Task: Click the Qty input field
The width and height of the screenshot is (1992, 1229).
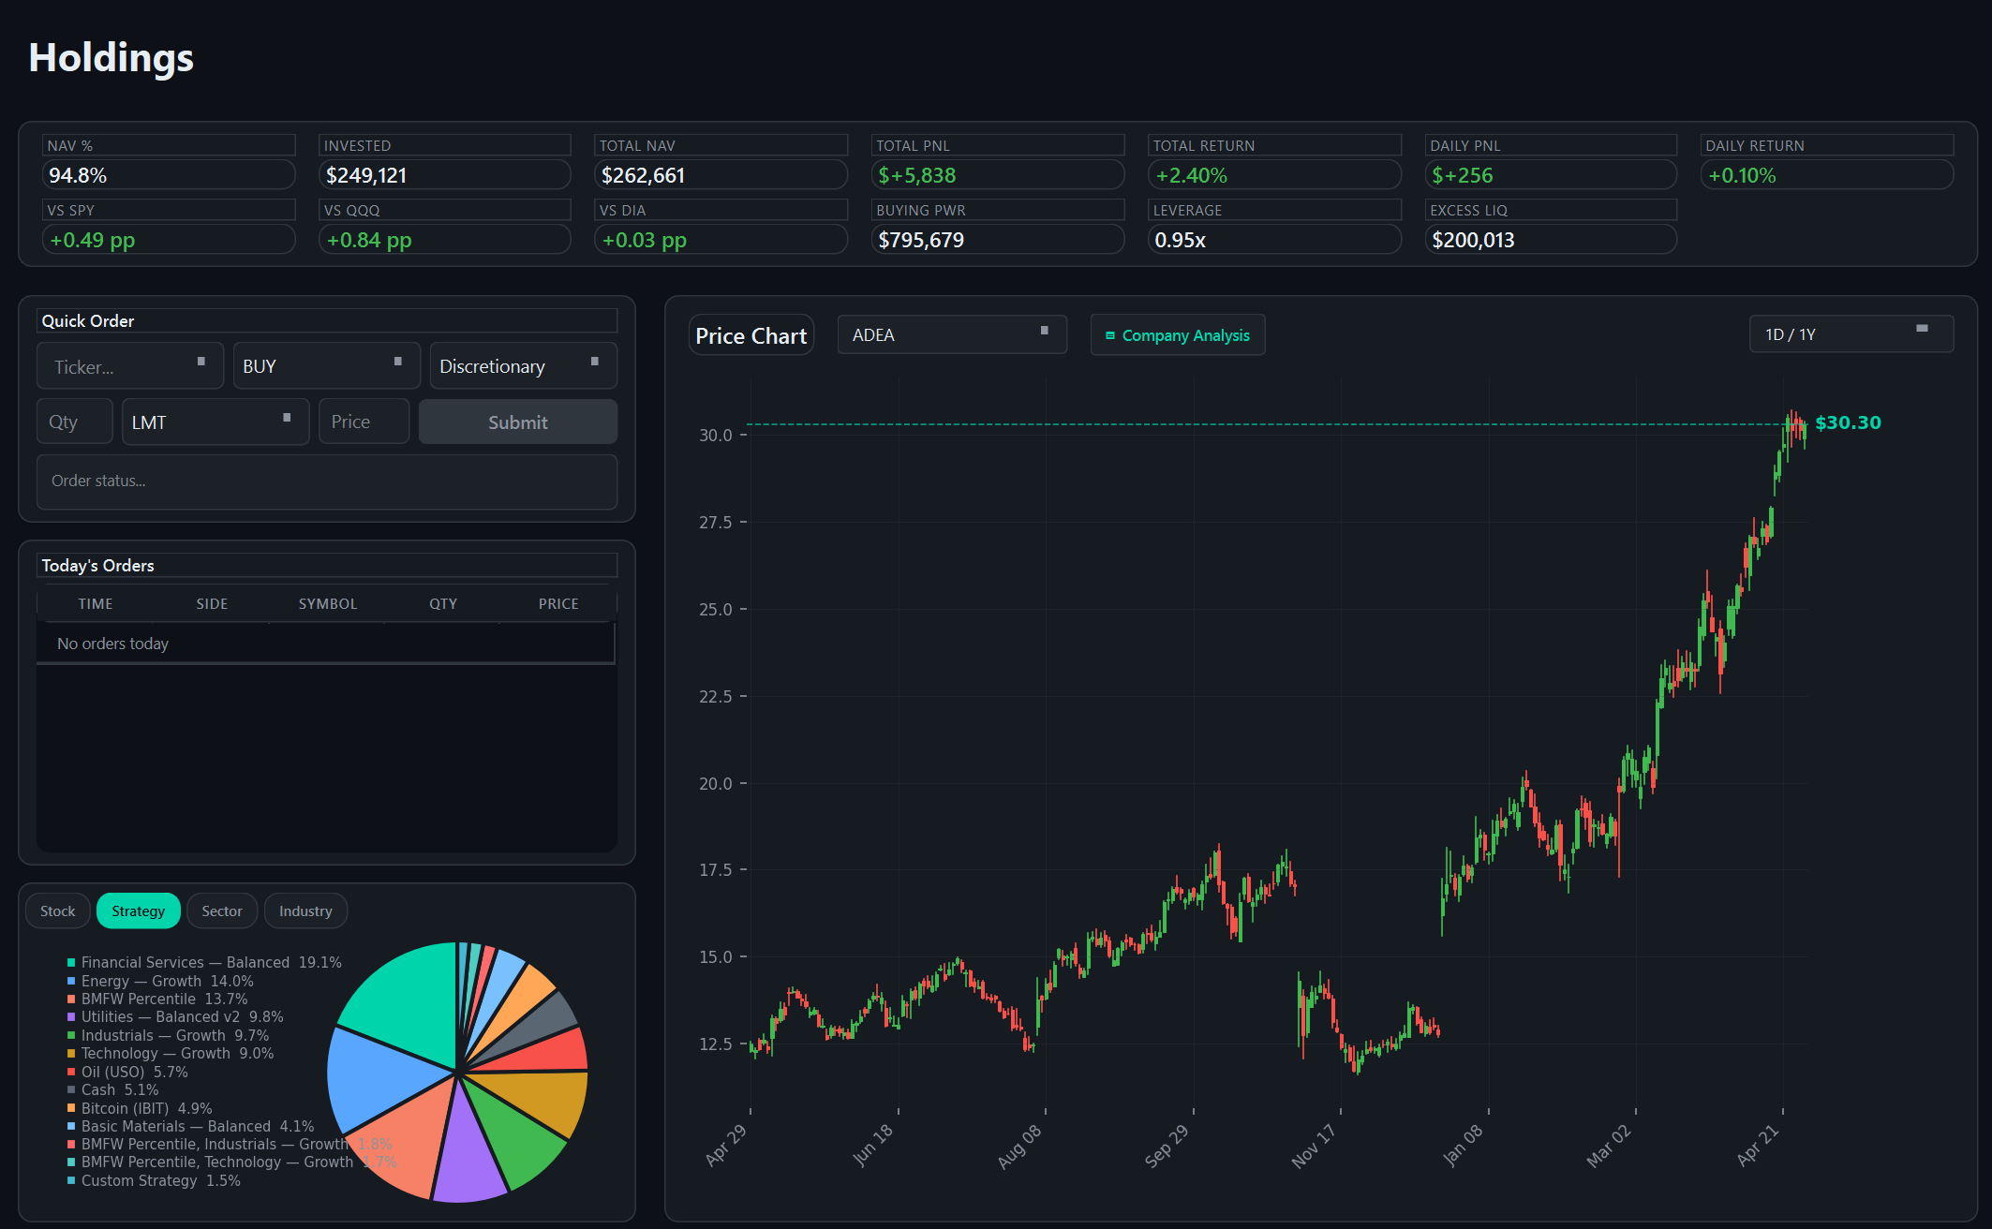Action: coord(74,422)
